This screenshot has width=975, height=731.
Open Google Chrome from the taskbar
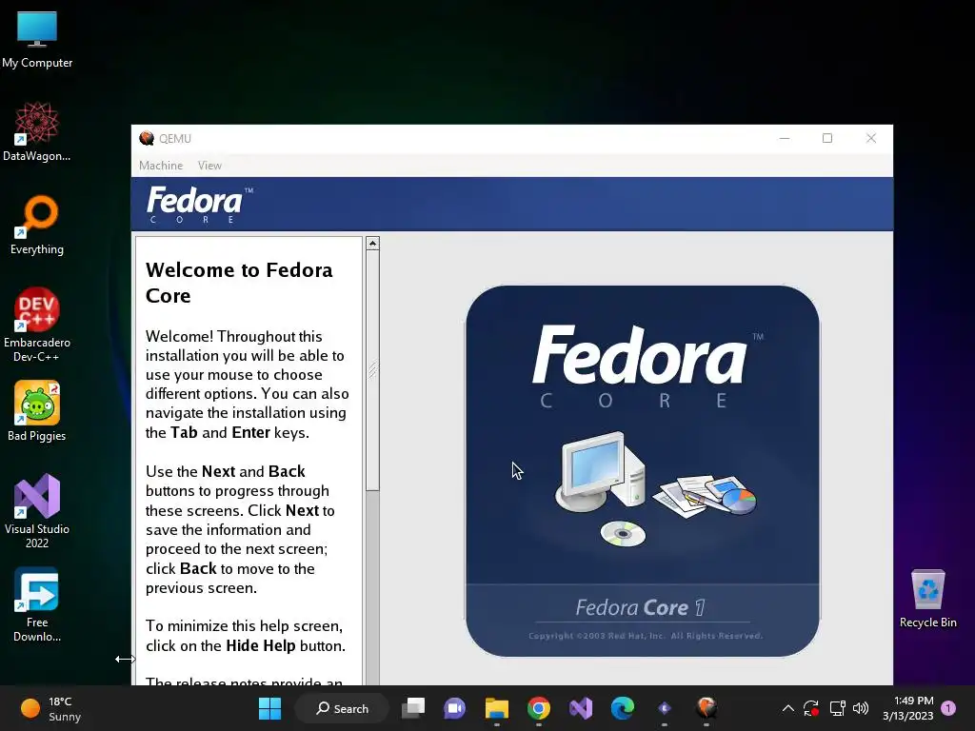(539, 708)
